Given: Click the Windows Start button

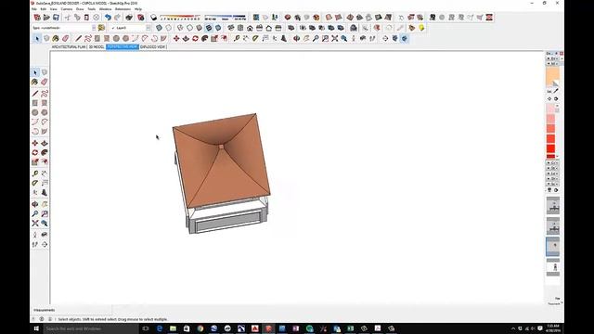Looking at the screenshot, I should (36, 328).
